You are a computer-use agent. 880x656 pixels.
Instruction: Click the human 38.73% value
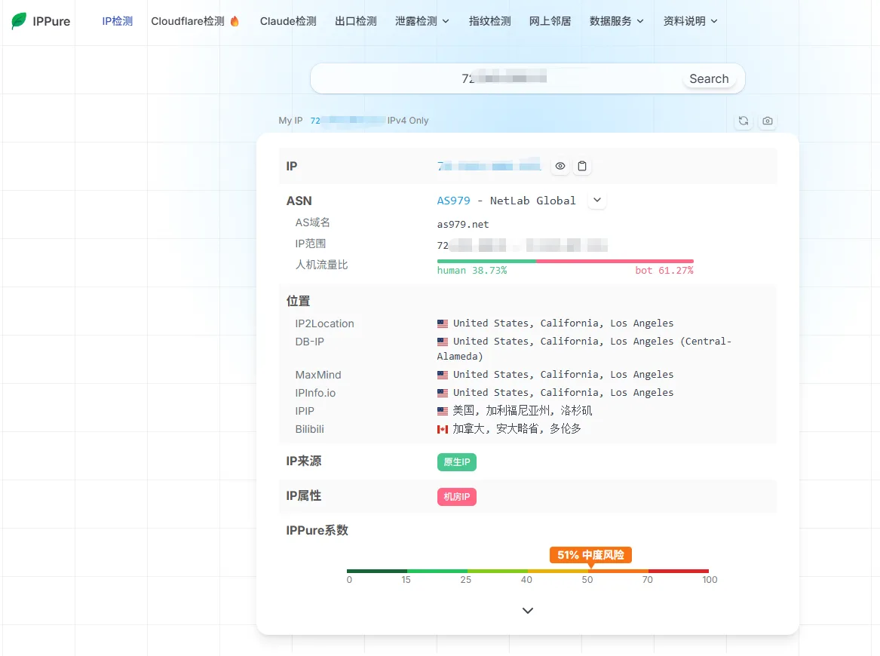point(472,271)
